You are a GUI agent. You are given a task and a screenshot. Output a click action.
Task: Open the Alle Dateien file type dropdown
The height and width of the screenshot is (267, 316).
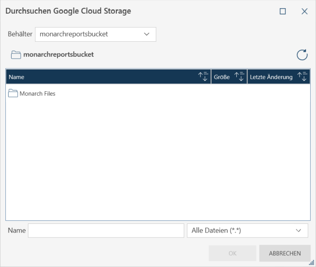(x=241, y=231)
